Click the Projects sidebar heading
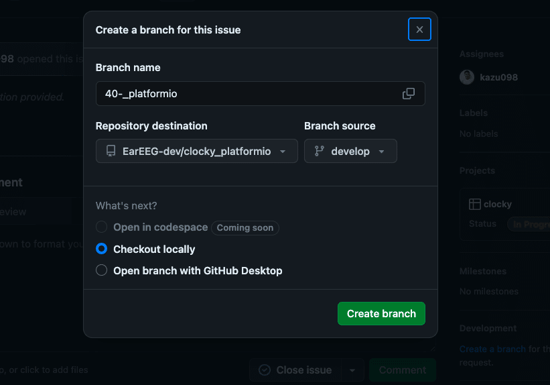Screen dimensions: 550x385 [477, 171]
